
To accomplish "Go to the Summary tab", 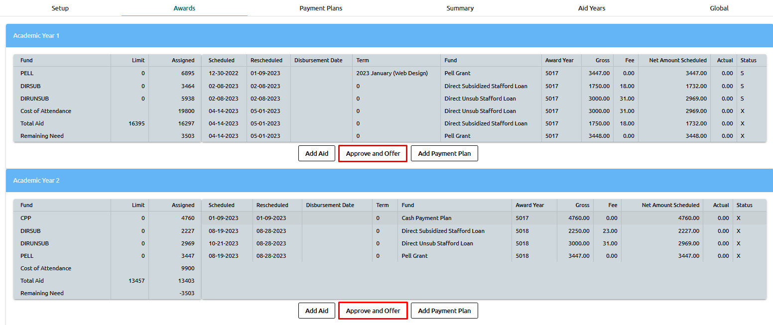I will click(460, 8).
